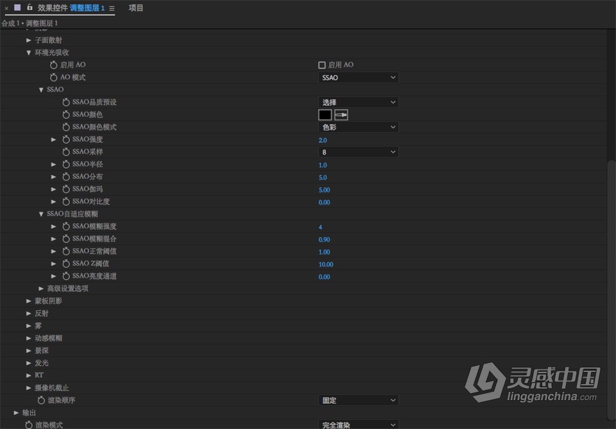Expand SSAO强度 slider disclosure triangle
This screenshot has width=616, height=429.
[53, 139]
